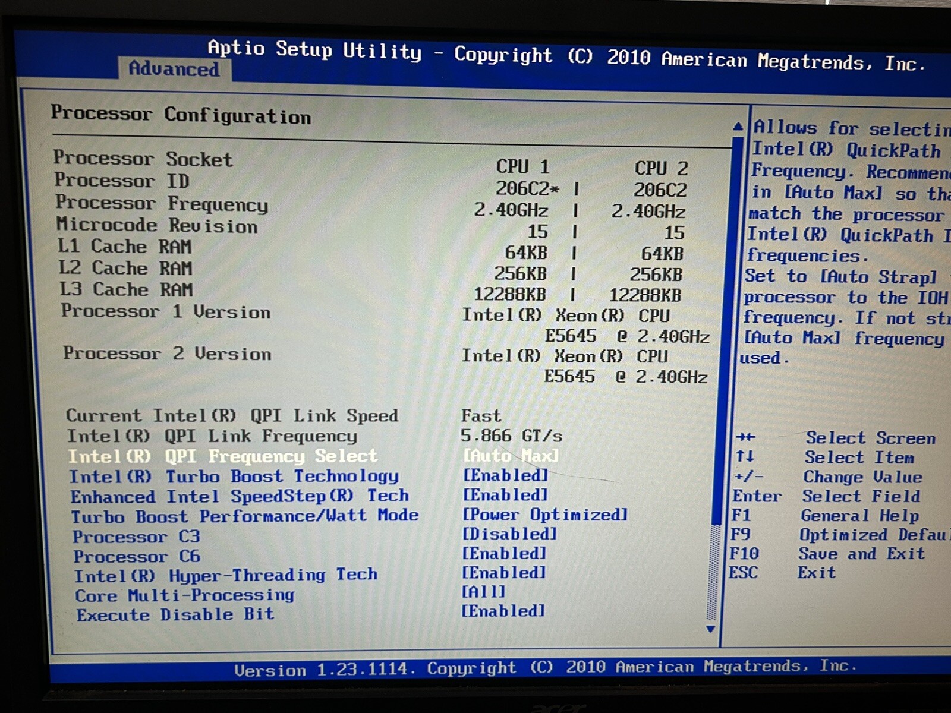This screenshot has height=713, width=951.
Task: Click the scroll up arrow in scrollbar
Action: click(x=738, y=126)
